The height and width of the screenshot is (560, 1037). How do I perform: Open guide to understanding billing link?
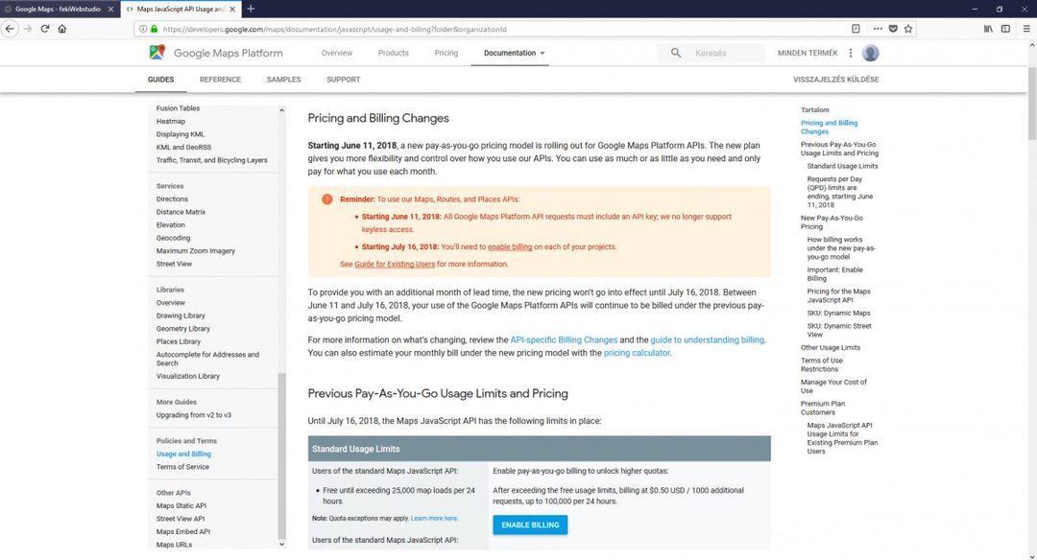click(707, 340)
